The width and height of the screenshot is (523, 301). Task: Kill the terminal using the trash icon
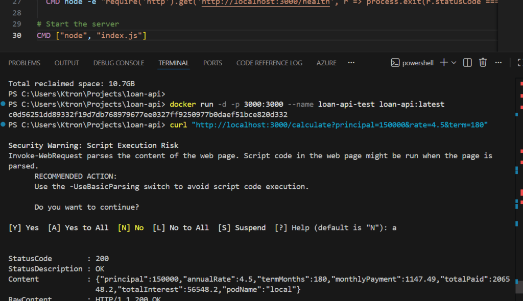pyautogui.click(x=483, y=63)
